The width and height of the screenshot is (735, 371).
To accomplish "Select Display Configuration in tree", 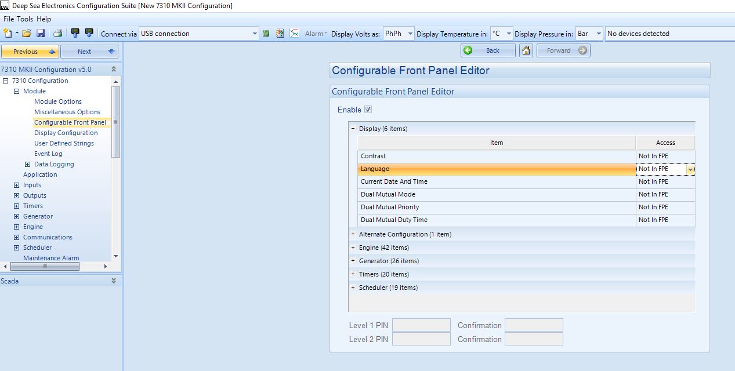I will 66,133.
